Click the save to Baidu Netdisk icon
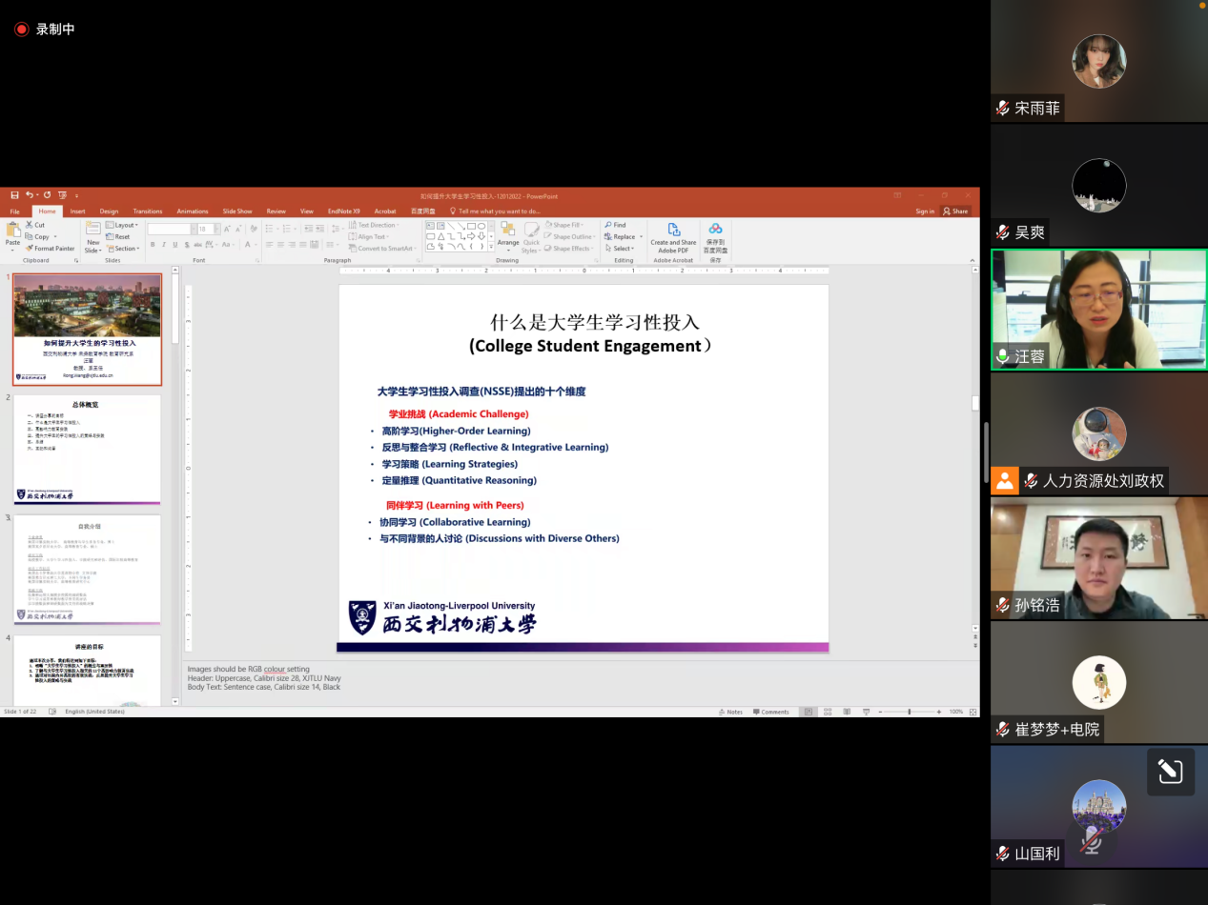Screen dimensions: 1208x905 coord(715,231)
